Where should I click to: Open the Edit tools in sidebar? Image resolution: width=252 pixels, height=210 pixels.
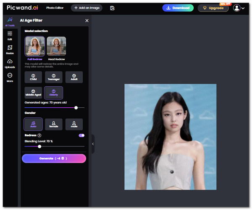(10, 35)
